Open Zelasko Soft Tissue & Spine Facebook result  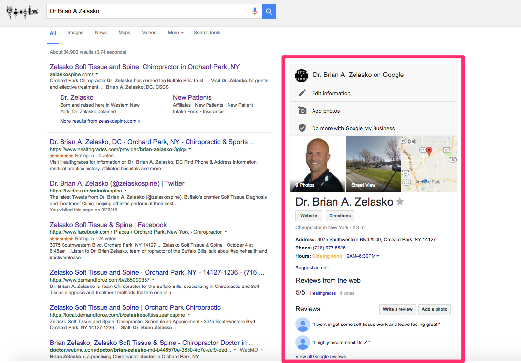coord(108,225)
